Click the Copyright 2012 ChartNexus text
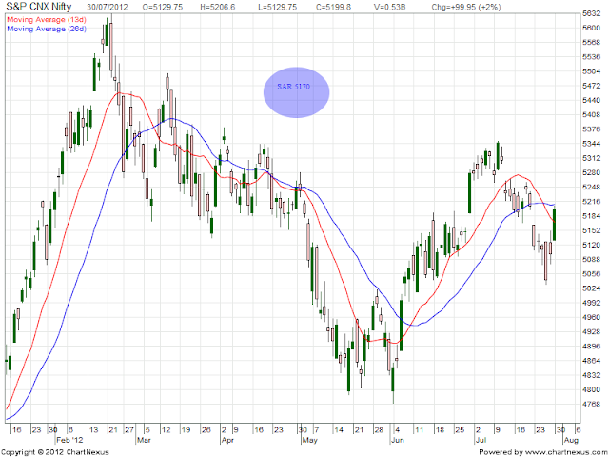Viewport: 609px width, 457px height. pos(55,452)
